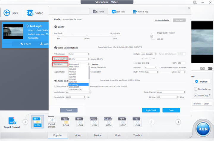Click the Effect wand tool on test.mp4
214x141 pixels.
click(26, 44)
